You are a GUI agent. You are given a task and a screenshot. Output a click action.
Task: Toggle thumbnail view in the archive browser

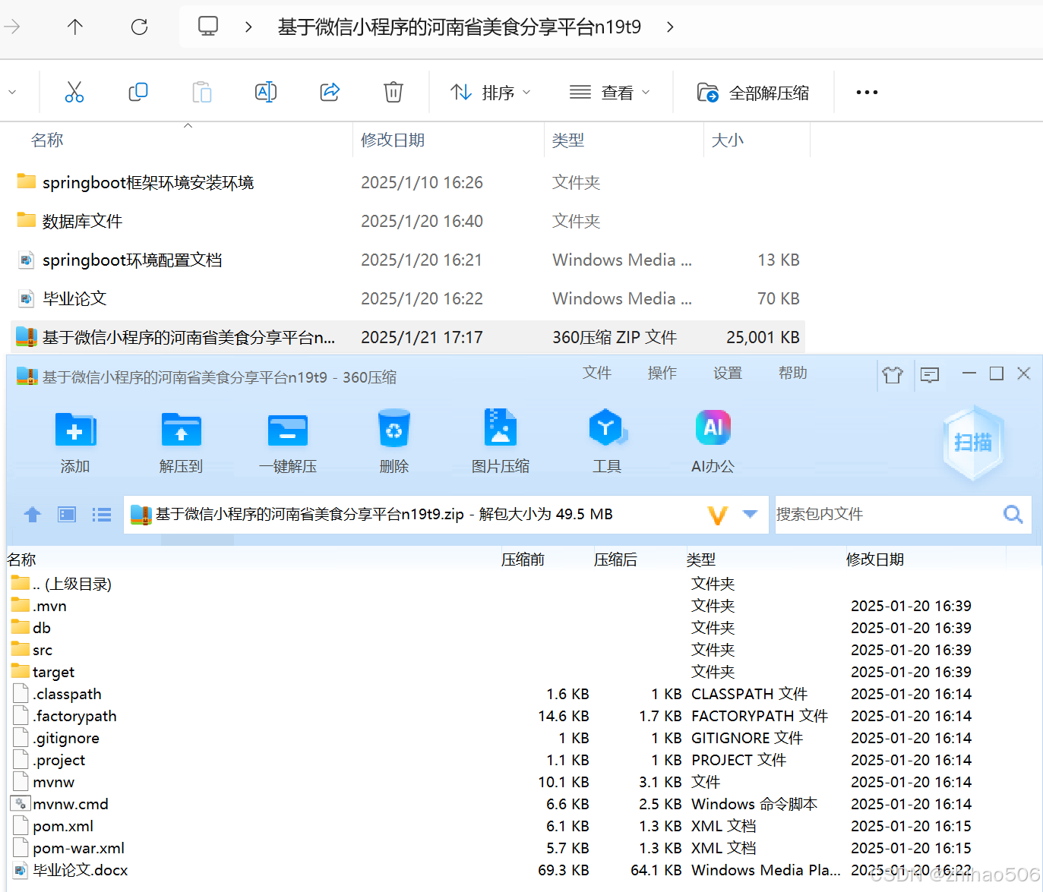point(66,514)
